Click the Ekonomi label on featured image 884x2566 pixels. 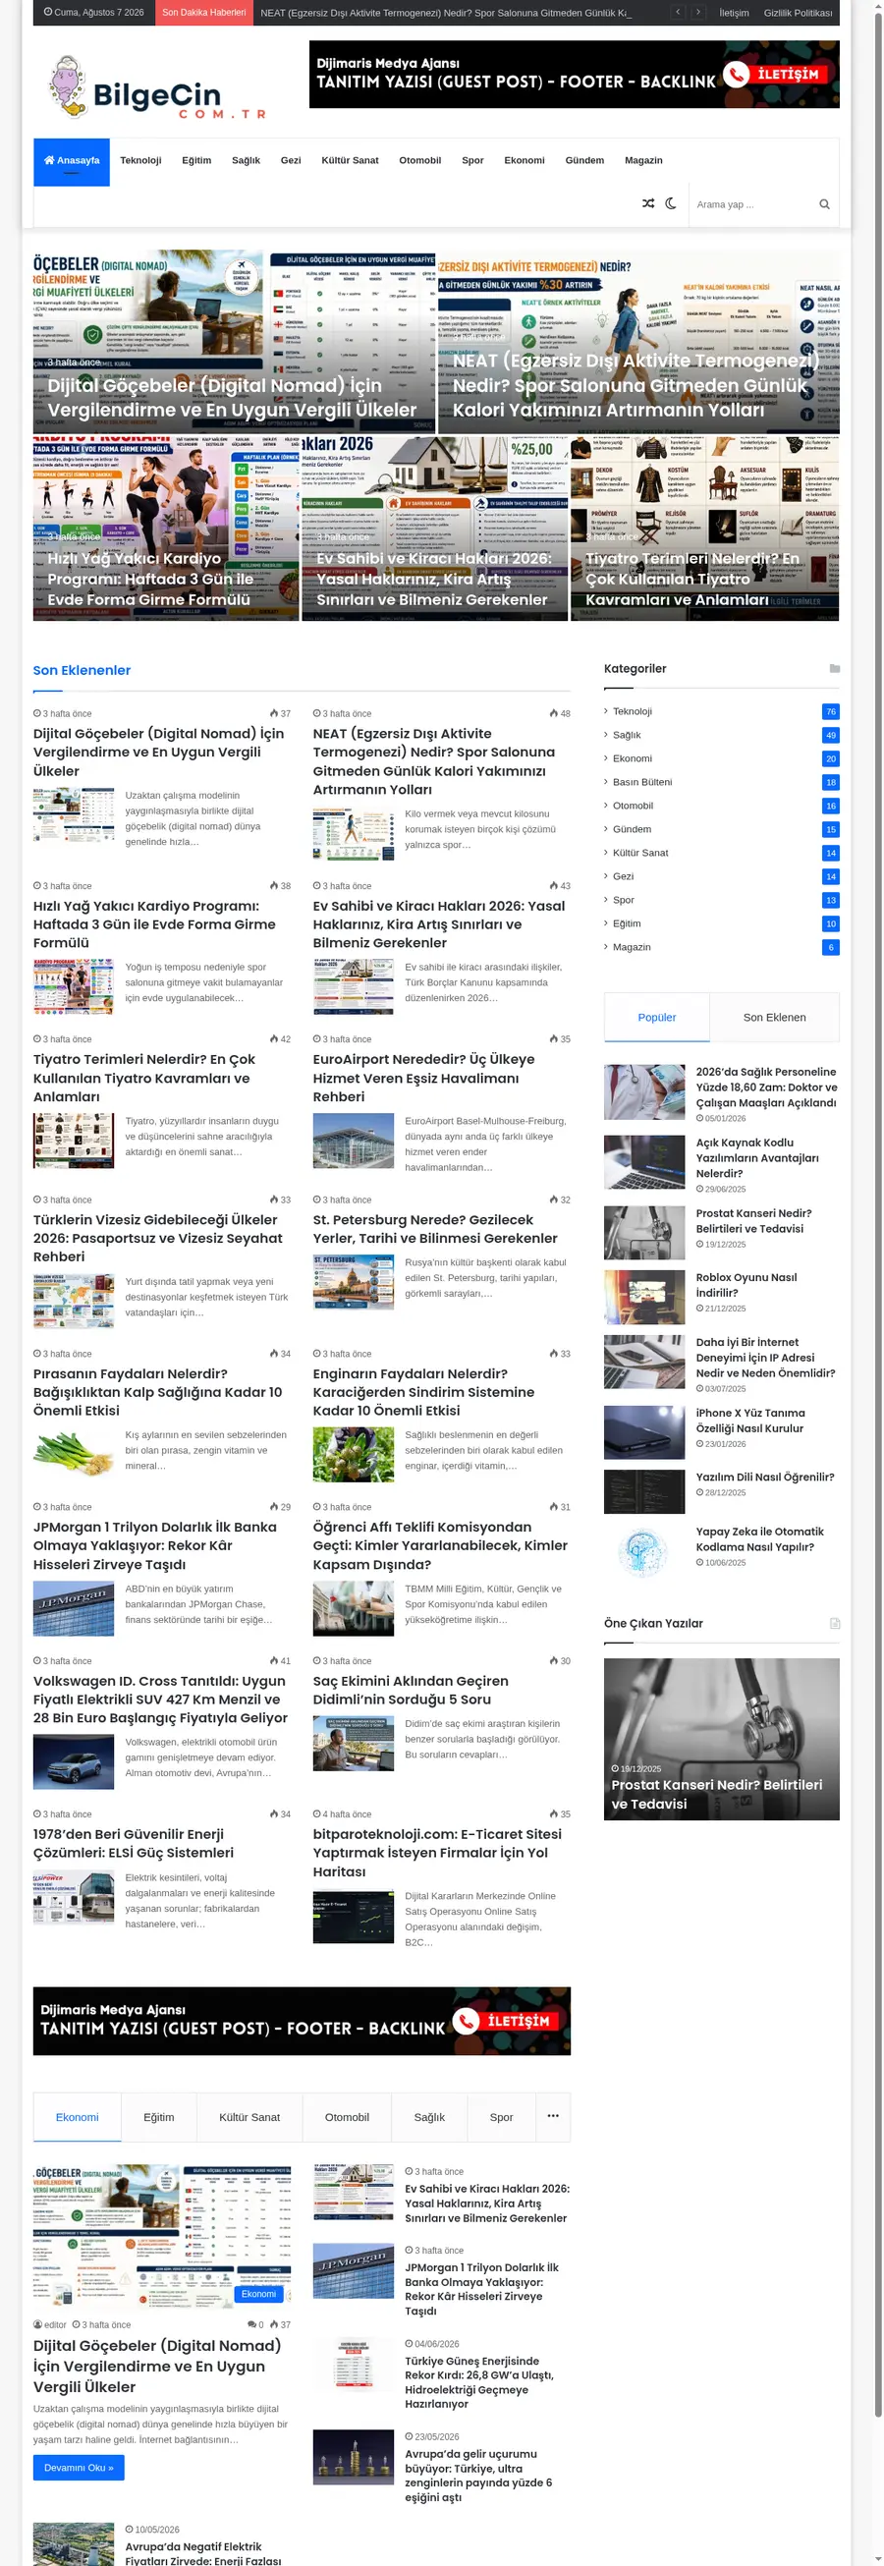click(x=257, y=2294)
